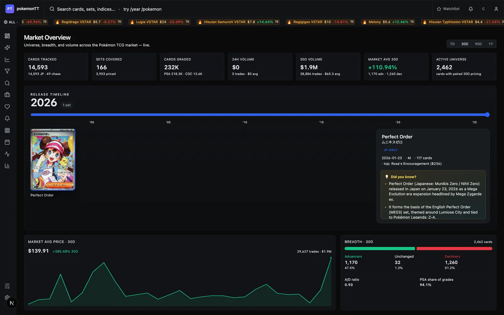
Task: Click the notification bell in top bar
Action: (471, 9)
